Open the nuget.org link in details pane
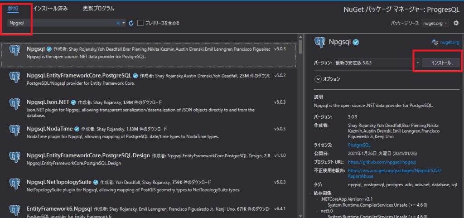The height and width of the screenshot is (218, 464). 449,43
